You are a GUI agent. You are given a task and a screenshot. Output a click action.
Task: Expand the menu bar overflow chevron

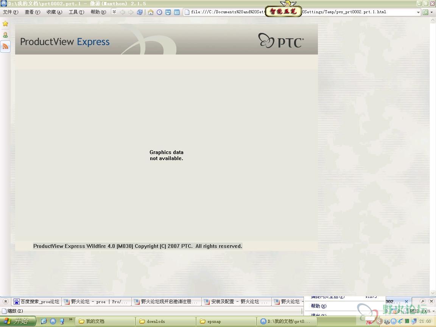(114, 12)
